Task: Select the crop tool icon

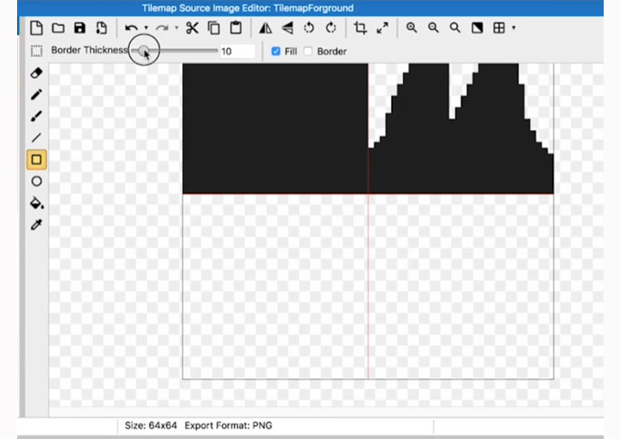Action: [360, 28]
